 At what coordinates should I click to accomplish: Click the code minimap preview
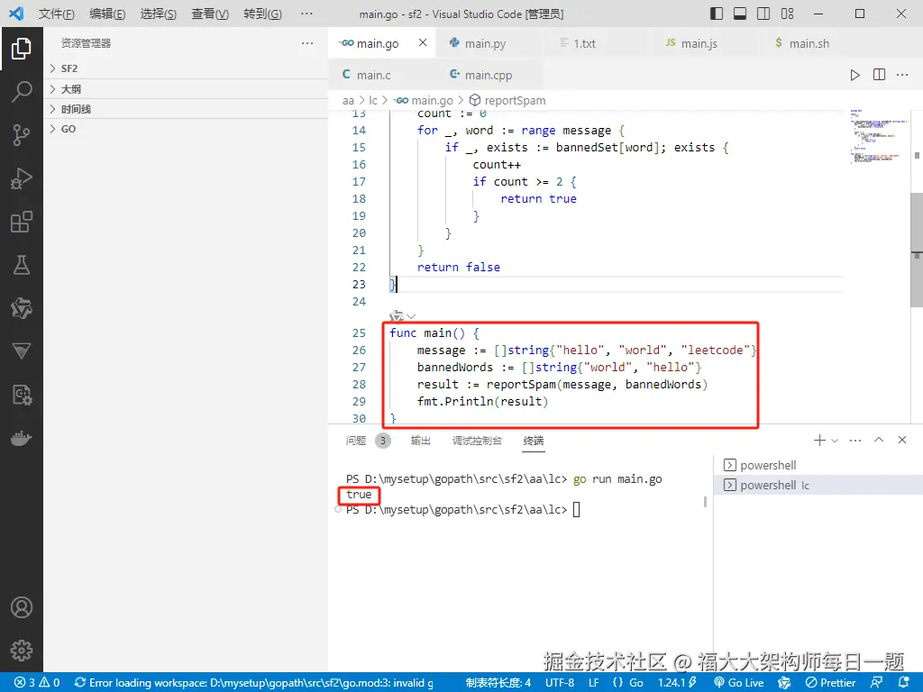point(877,137)
